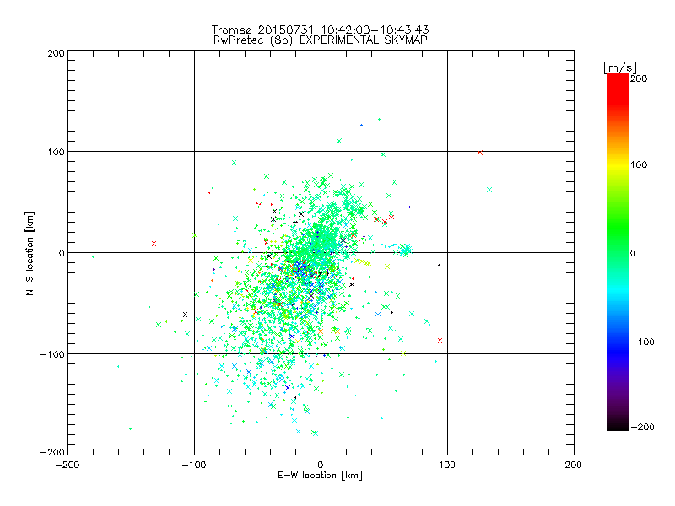Click the red region of the velocity colorbar
The image size is (675, 506).
click(618, 89)
